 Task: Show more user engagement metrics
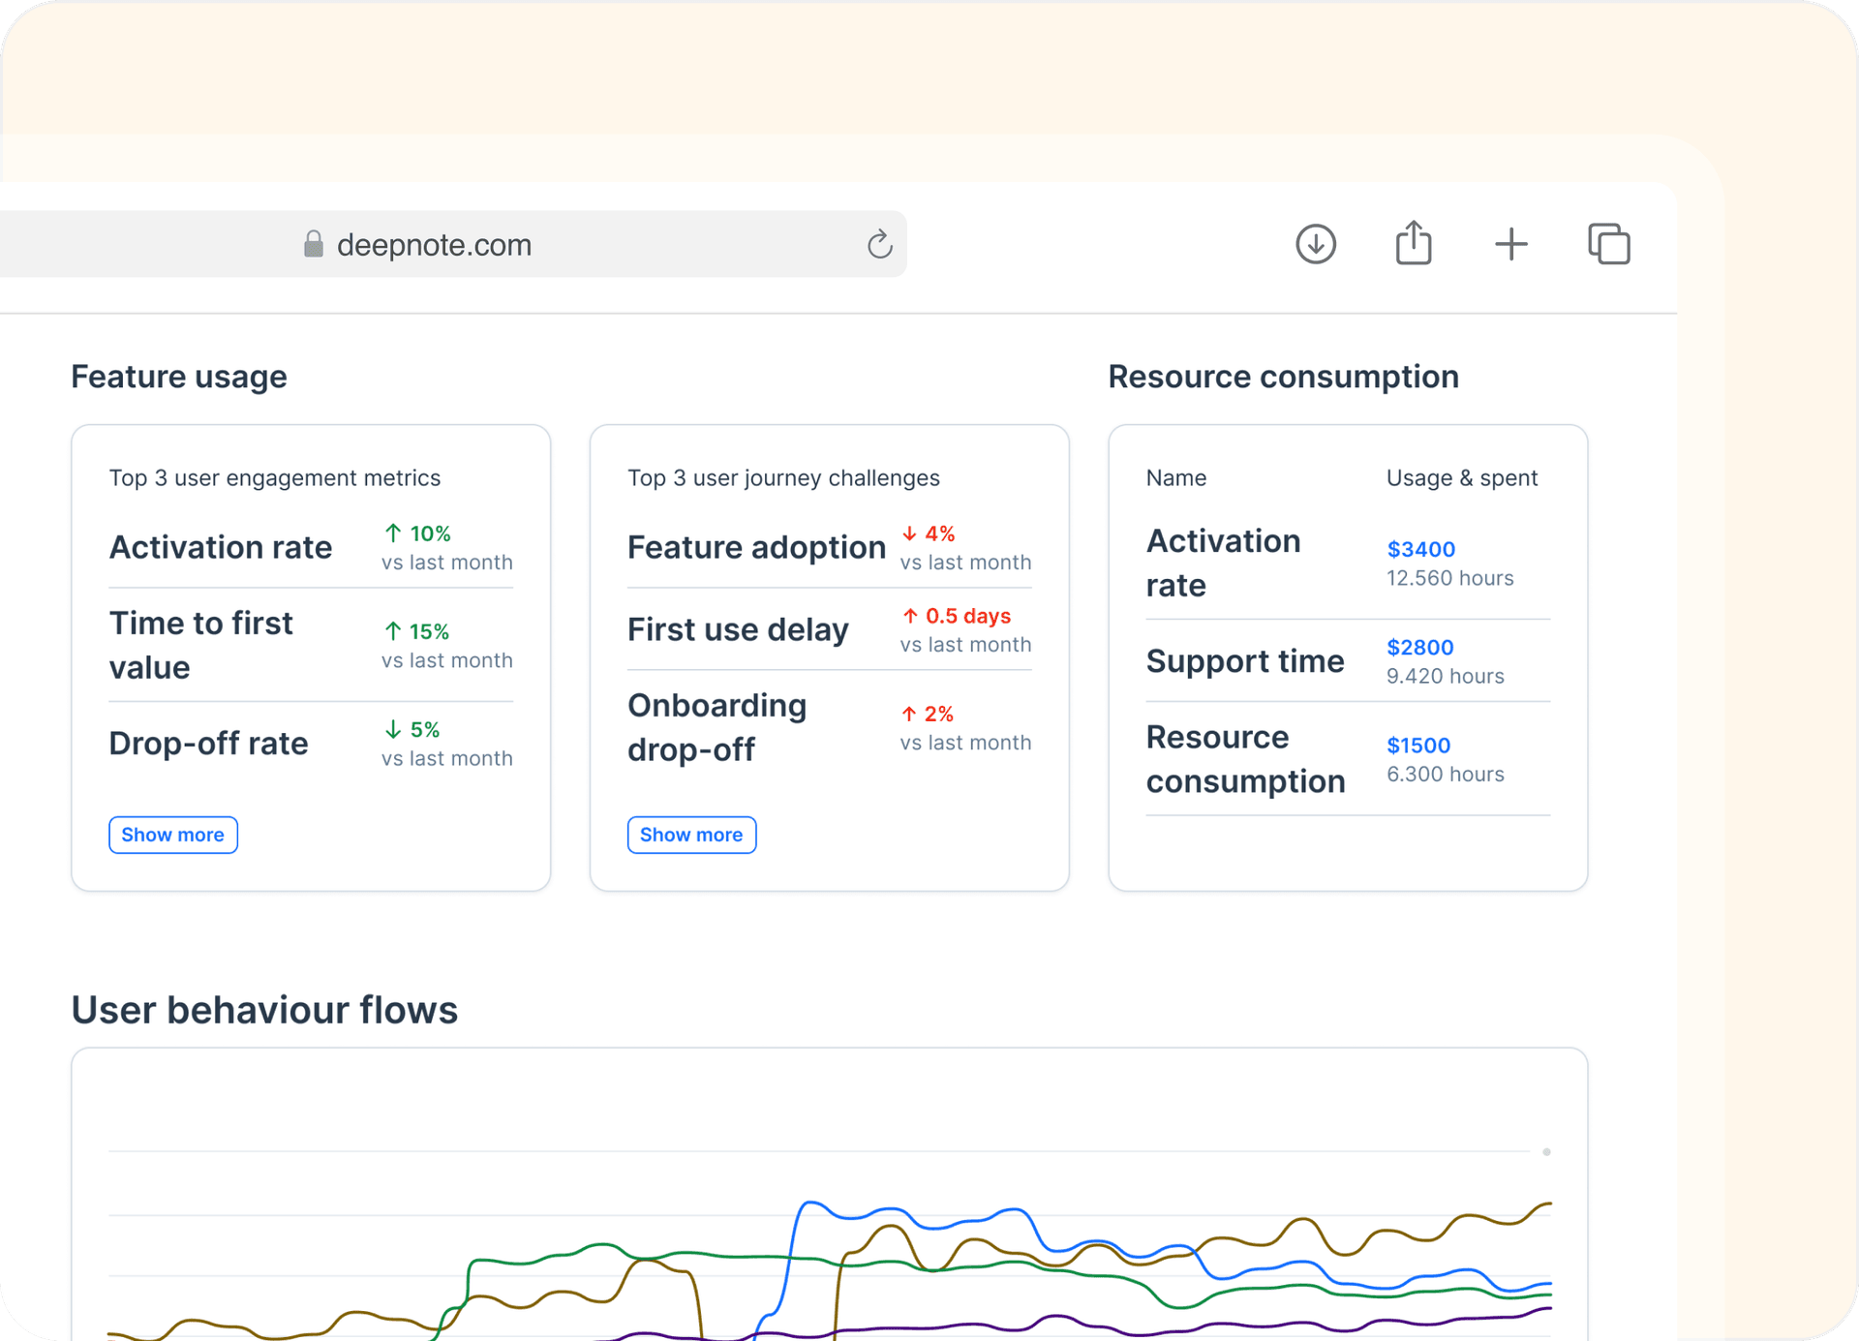[x=172, y=835]
